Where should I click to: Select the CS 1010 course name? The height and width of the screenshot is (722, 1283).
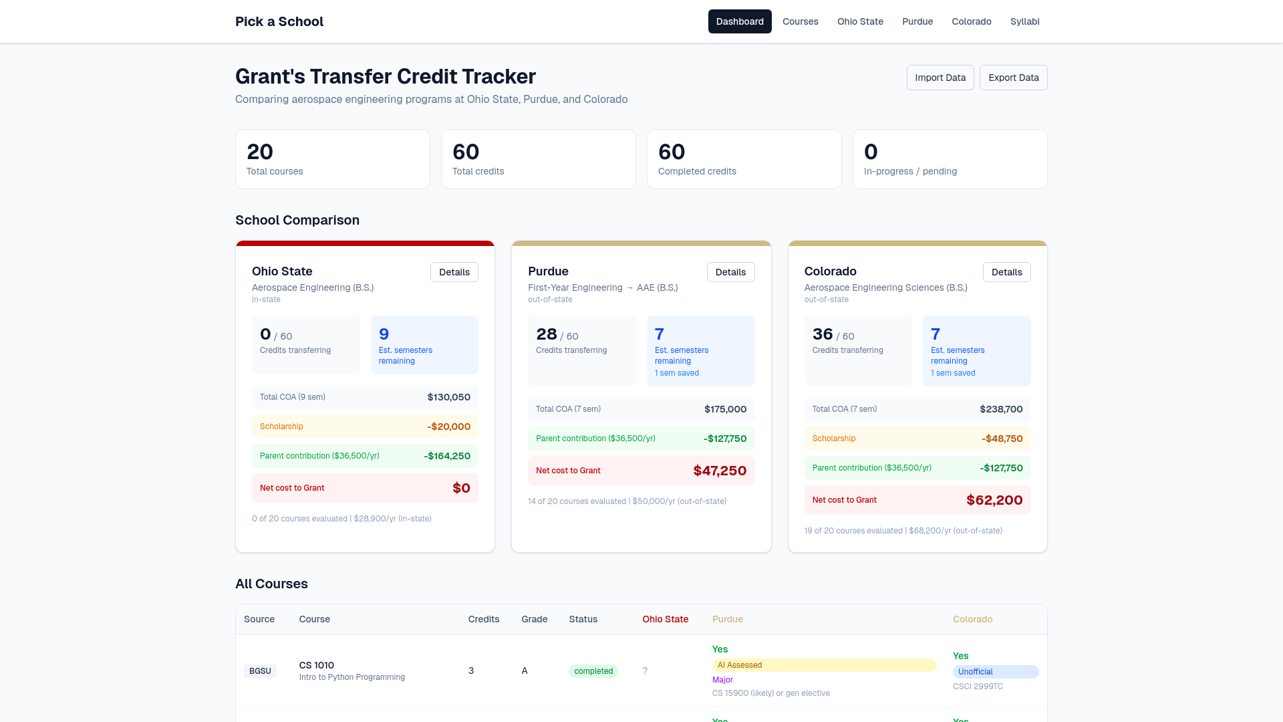click(x=317, y=665)
